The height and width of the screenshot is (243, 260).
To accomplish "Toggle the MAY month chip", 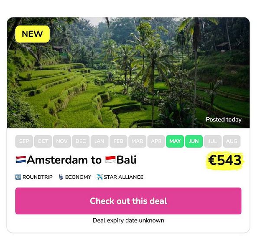I will click(175, 141).
